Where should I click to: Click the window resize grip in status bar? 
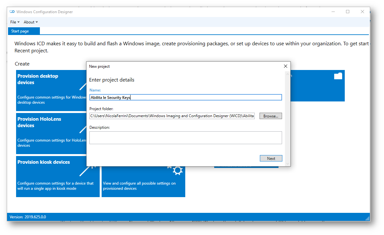point(367,219)
